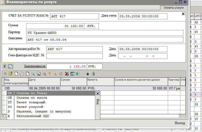Click the window-with-magnifier preview icon
This screenshot has height=132, width=202.
pyautogui.click(x=72, y=74)
